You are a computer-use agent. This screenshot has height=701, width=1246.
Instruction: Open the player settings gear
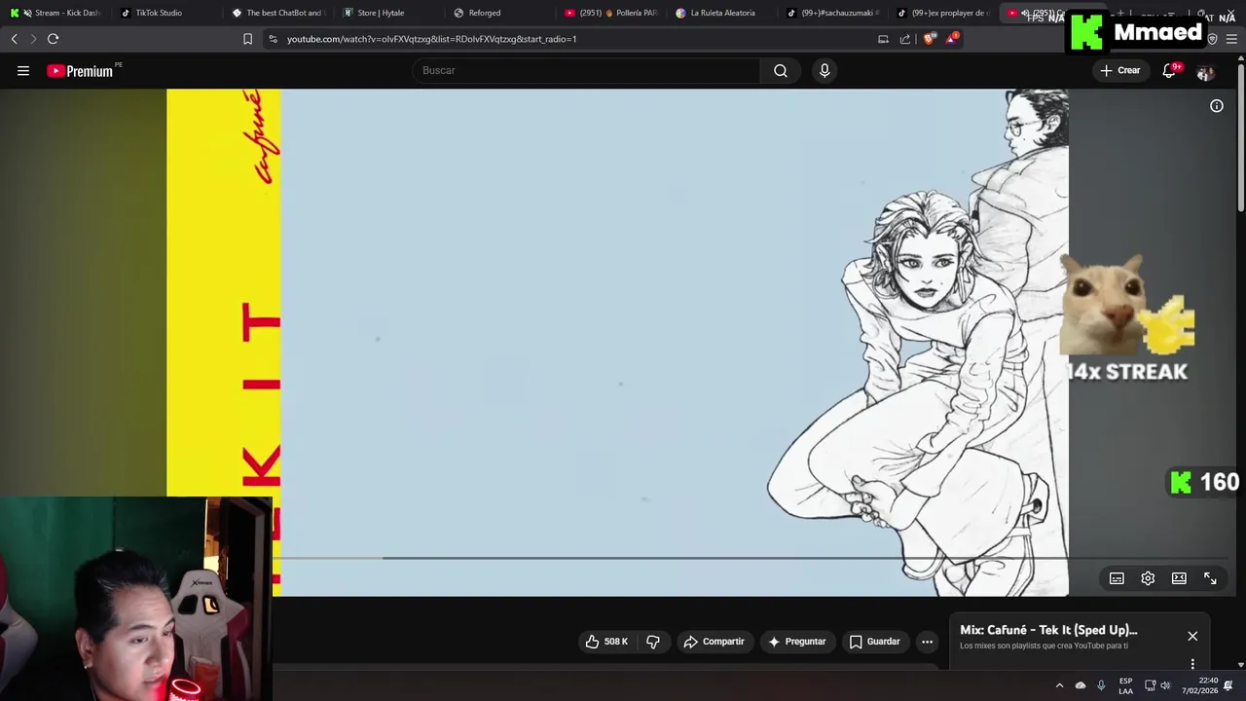click(1148, 578)
